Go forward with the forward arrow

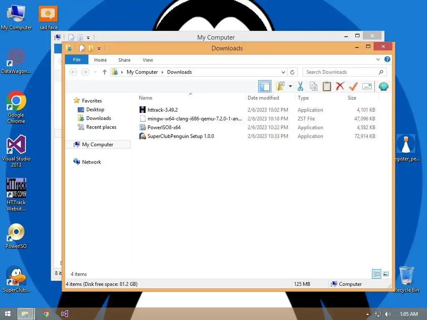85,72
